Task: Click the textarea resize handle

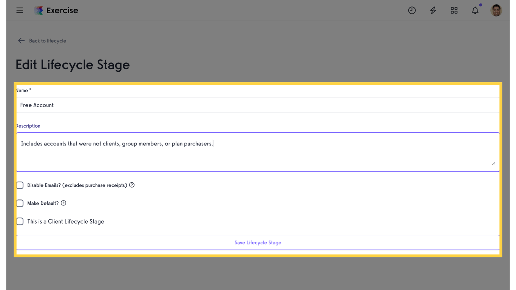Action: pos(494,163)
